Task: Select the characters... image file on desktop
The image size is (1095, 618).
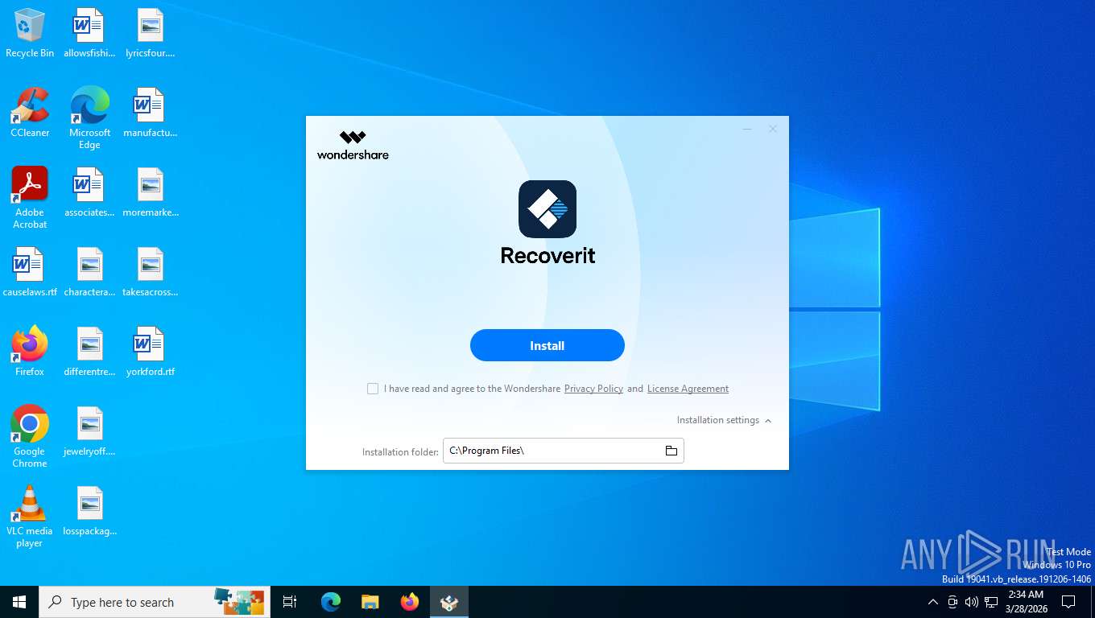Action: click(89, 272)
